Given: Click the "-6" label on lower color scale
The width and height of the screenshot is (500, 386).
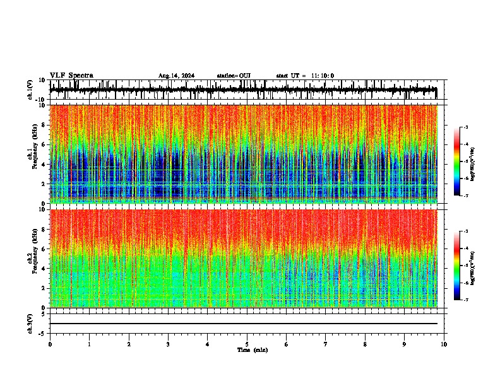Looking at the screenshot, I should pos(465,283).
